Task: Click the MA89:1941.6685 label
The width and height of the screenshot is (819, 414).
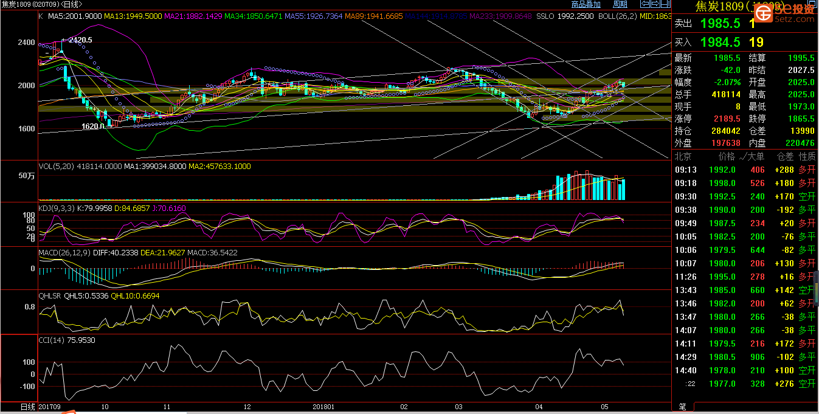Action: point(374,16)
